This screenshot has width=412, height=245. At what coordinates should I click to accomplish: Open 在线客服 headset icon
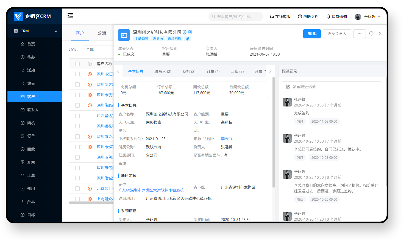pos(272,17)
